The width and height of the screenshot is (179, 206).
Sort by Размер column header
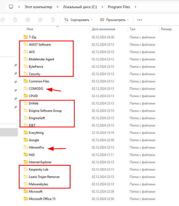tap(167, 29)
